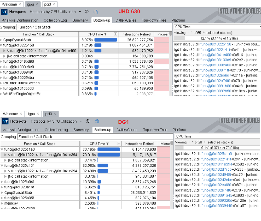Open the func@0x10091b80 stack link
The height and width of the screenshot is (221, 261).
click(x=216, y=86)
